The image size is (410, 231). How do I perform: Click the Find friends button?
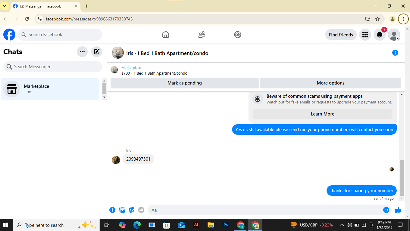(x=341, y=35)
